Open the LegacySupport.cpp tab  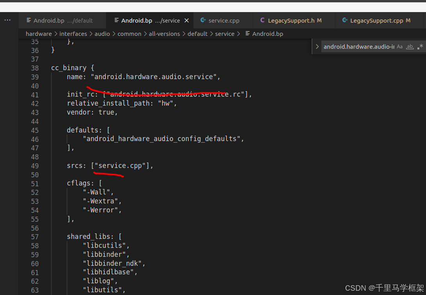[379, 20]
